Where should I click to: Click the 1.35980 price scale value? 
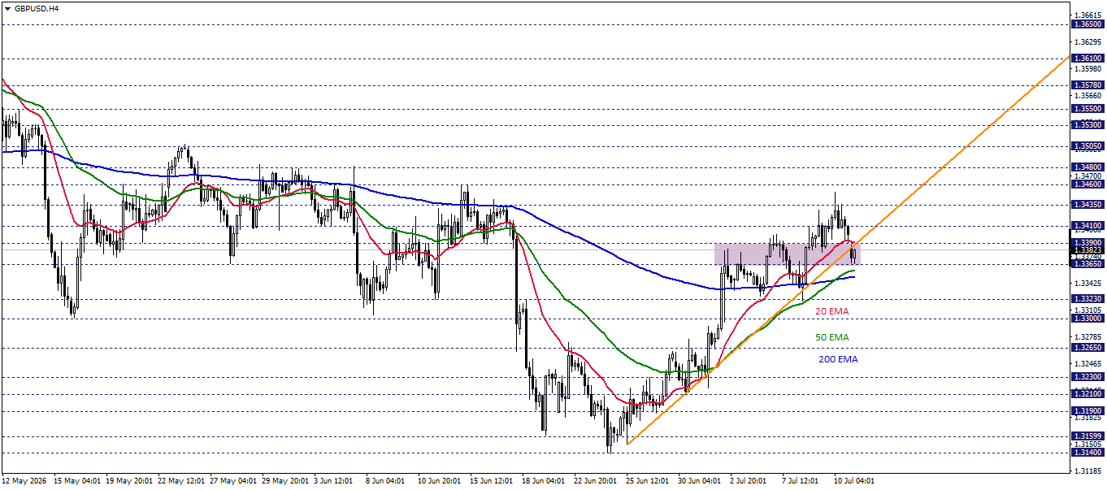[1087, 69]
